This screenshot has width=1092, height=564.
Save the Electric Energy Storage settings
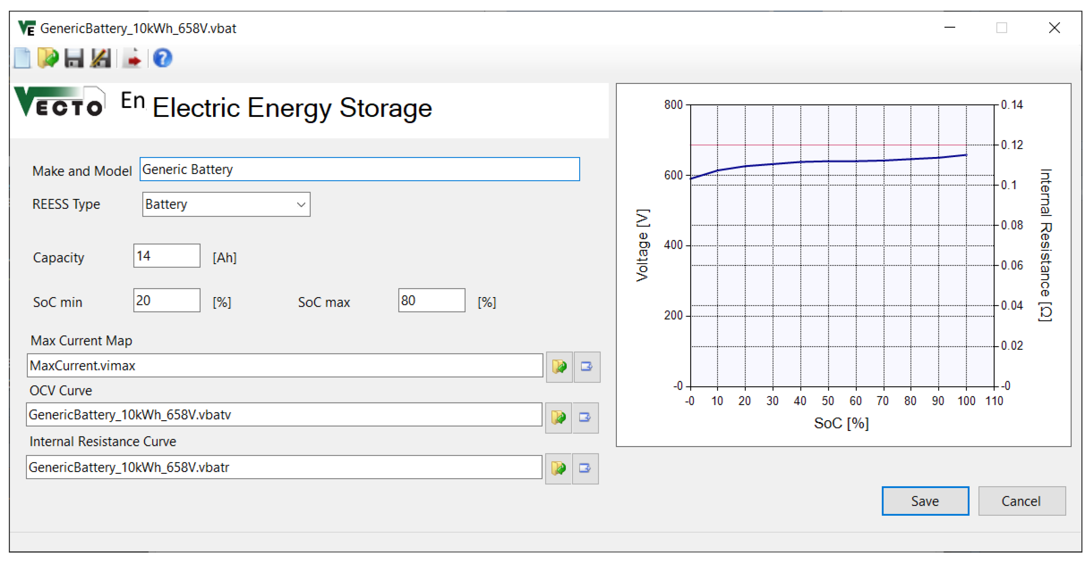pos(925,501)
